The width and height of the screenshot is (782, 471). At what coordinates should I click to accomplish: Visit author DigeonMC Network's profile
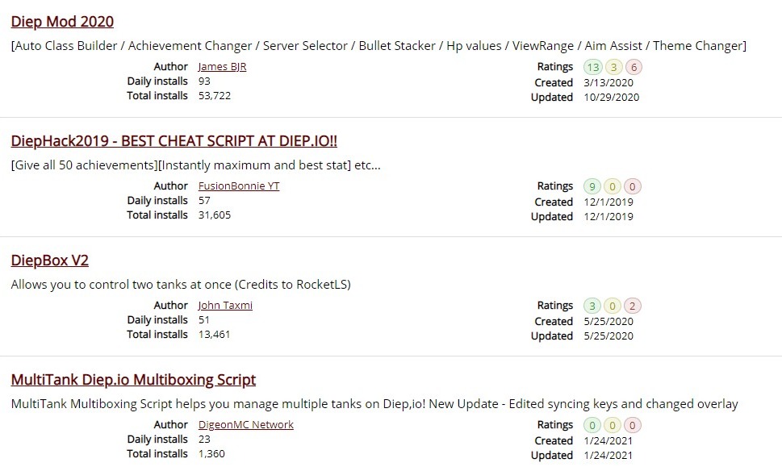[x=245, y=425]
